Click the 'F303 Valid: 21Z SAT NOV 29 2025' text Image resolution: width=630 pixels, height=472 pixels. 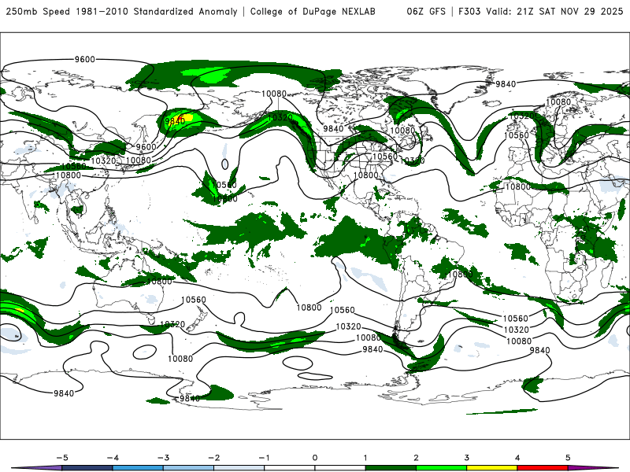coord(540,11)
